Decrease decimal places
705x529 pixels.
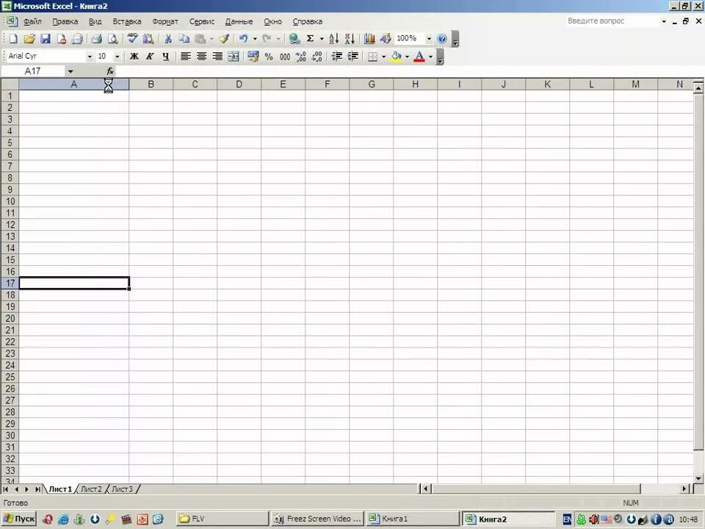[x=317, y=57]
